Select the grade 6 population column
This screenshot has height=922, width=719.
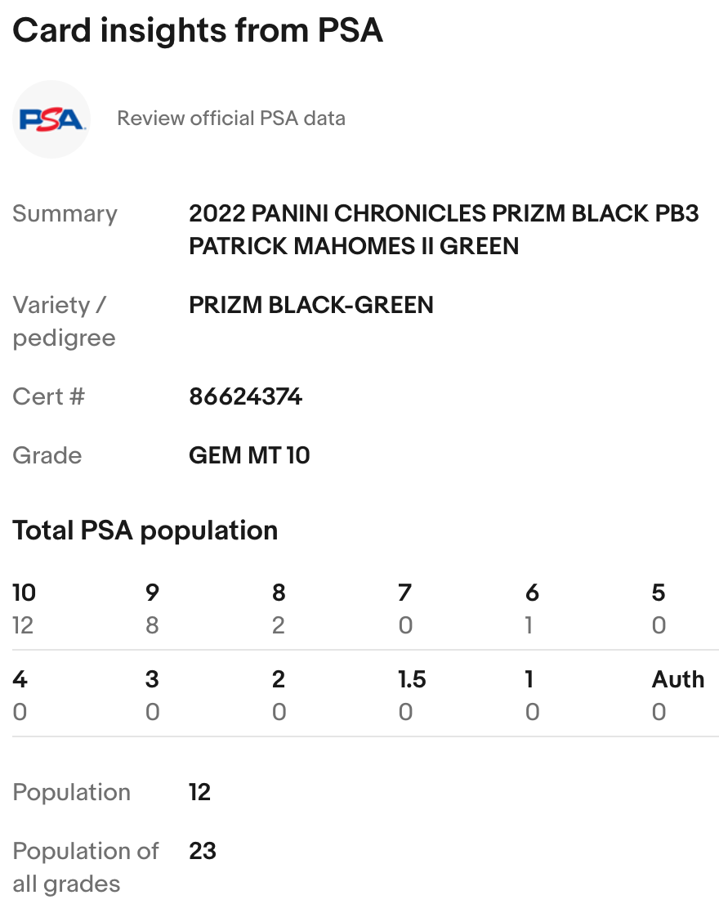pos(532,609)
